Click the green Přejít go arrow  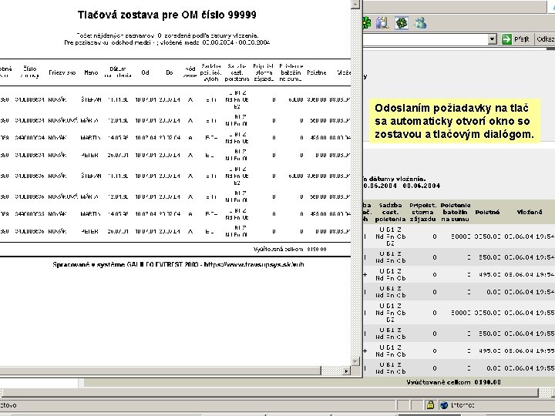pos(507,39)
